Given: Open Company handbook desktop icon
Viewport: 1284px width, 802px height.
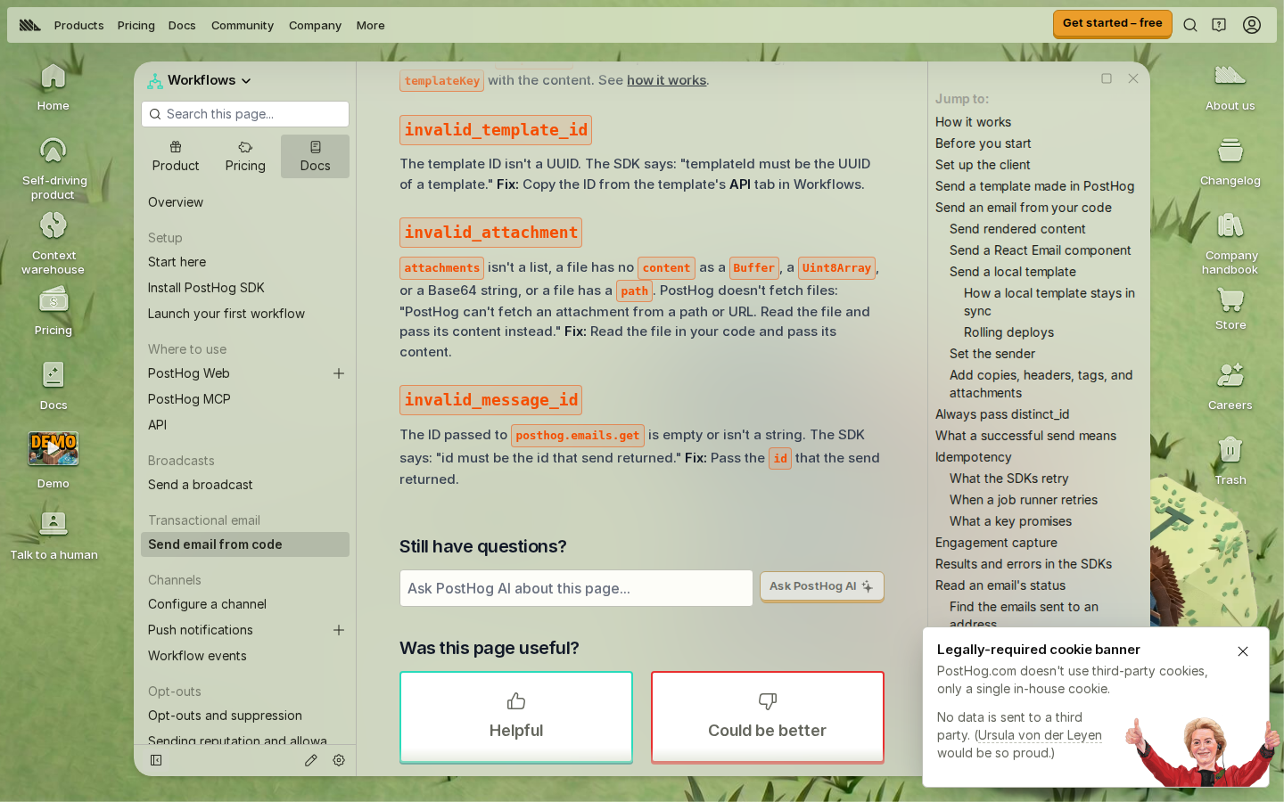Looking at the screenshot, I should 1230,242.
